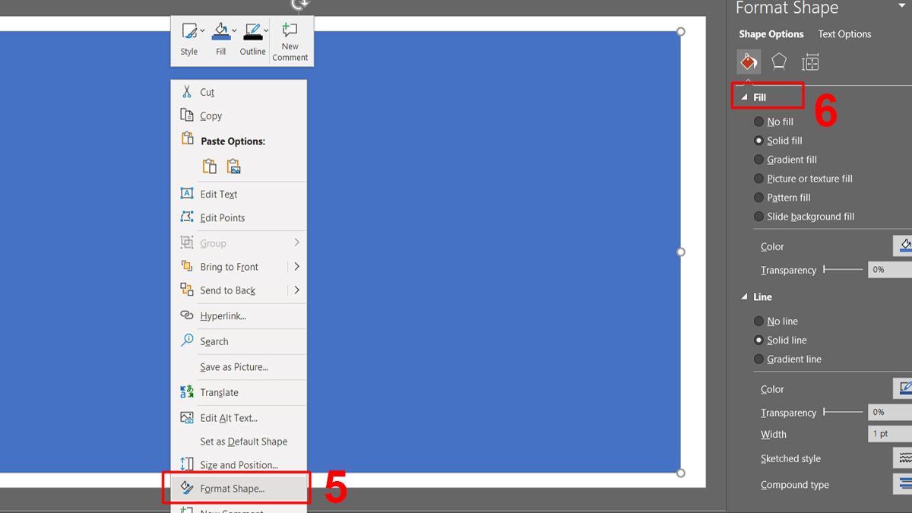Viewport: 912px width, 513px height.
Task: Open the Size & Properties icon
Action: [x=809, y=62]
